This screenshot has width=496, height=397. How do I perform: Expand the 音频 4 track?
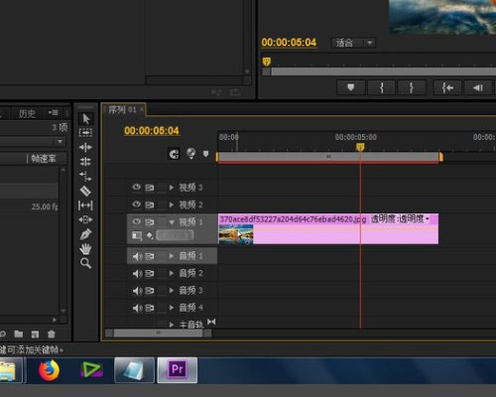(x=172, y=308)
